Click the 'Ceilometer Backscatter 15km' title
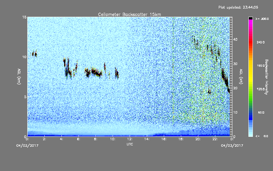This screenshot has width=273, height=171. (x=129, y=14)
